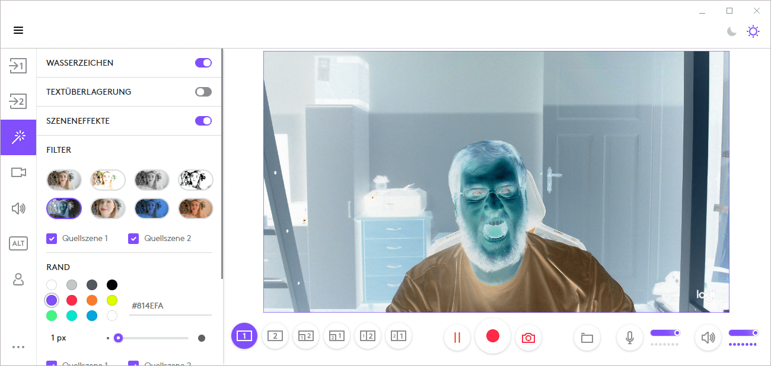Take a snapshot with camera button
771x366 pixels.
pos(528,337)
